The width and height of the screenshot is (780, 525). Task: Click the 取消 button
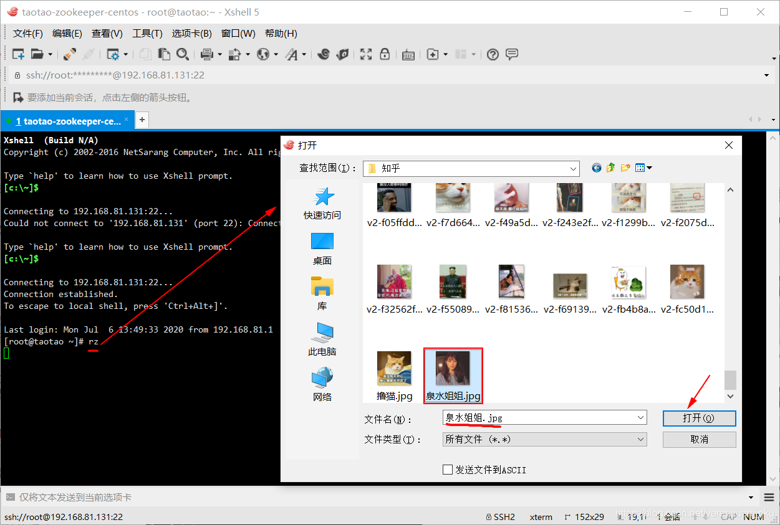[x=699, y=439]
